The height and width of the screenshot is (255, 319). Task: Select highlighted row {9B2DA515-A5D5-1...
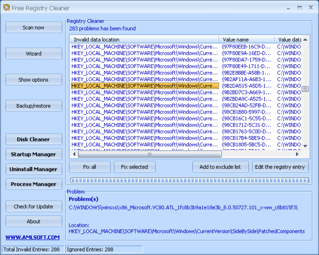click(186, 86)
